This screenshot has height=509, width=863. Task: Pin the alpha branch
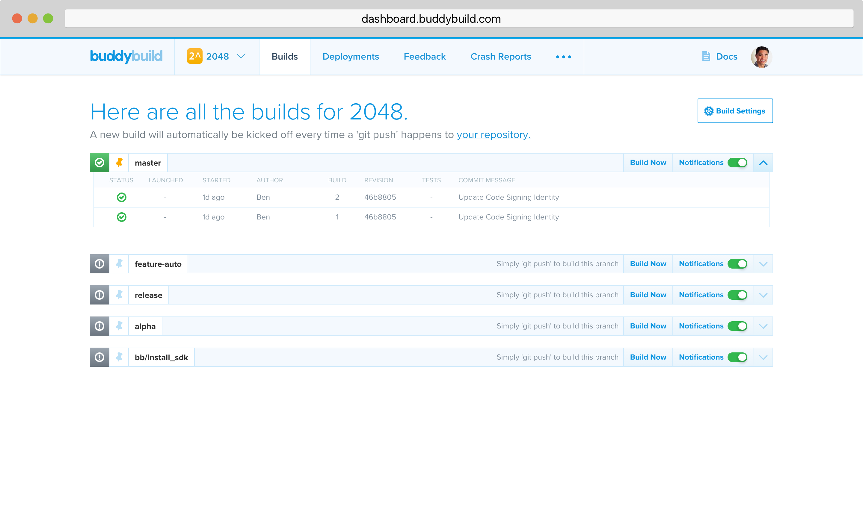119,326
